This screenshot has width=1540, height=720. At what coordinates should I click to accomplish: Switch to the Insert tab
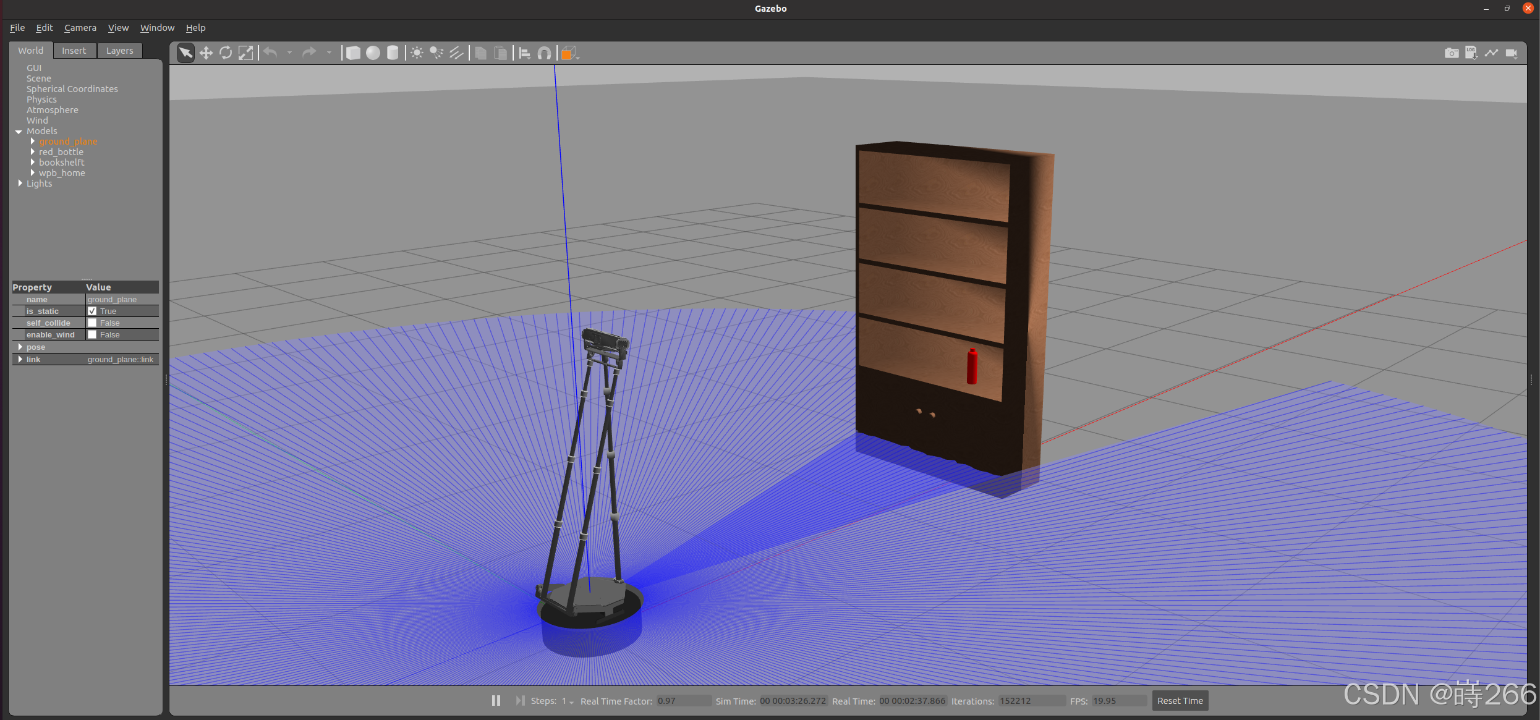[x=74, y=51]
